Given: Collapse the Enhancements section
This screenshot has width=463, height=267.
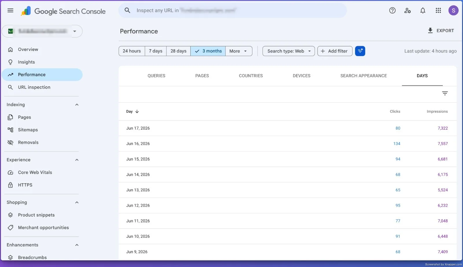Looking at the screenshot, I should click(x=77, y=245).
